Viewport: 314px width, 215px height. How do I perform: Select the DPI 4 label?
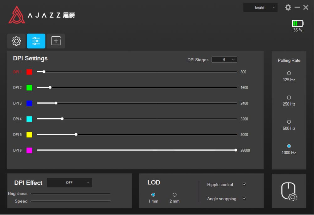tap(17, 119)
